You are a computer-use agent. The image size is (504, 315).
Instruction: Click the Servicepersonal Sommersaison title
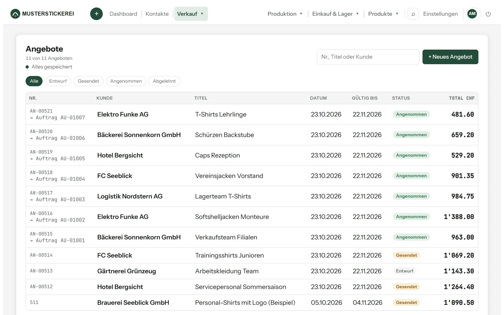240,287
